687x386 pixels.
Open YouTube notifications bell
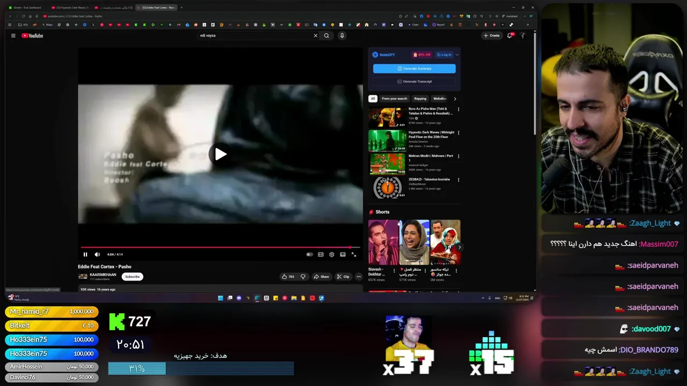click(510, 35)
